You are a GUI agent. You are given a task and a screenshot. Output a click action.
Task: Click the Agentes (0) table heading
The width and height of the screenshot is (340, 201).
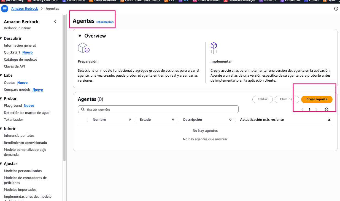coord(90,99)
